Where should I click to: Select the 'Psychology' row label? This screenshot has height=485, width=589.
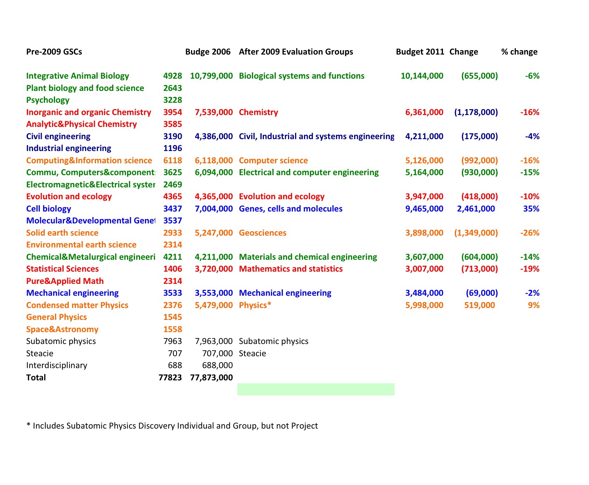(x=48, y=100)
